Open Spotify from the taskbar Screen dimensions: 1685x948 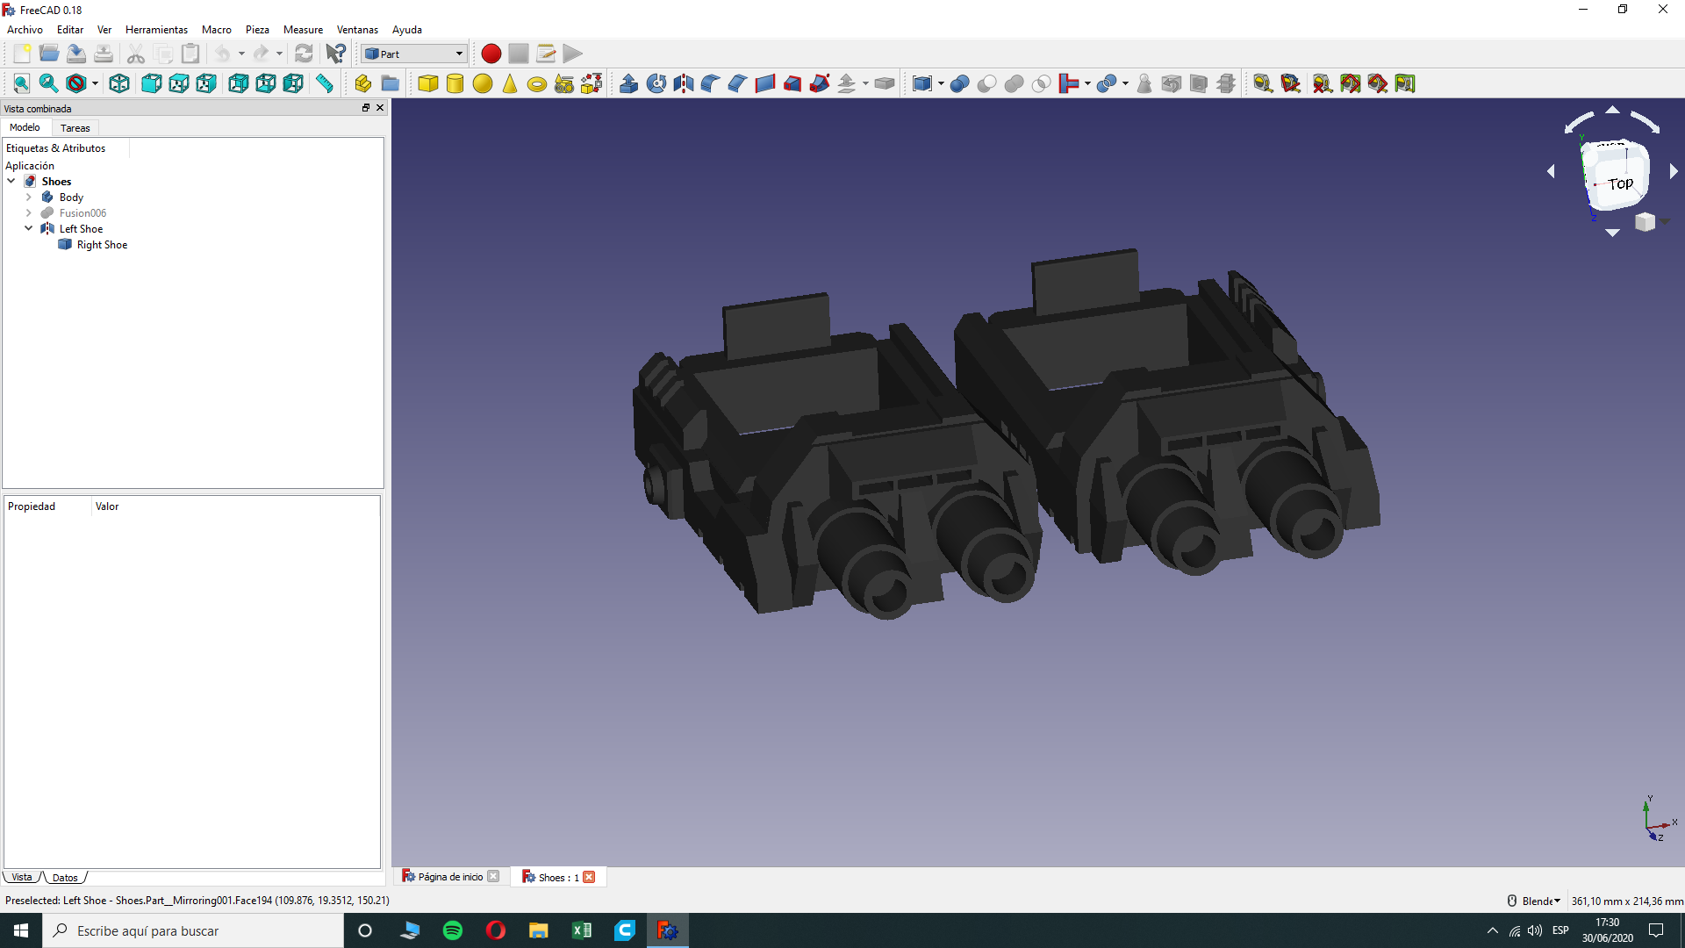tap(453, 930)
